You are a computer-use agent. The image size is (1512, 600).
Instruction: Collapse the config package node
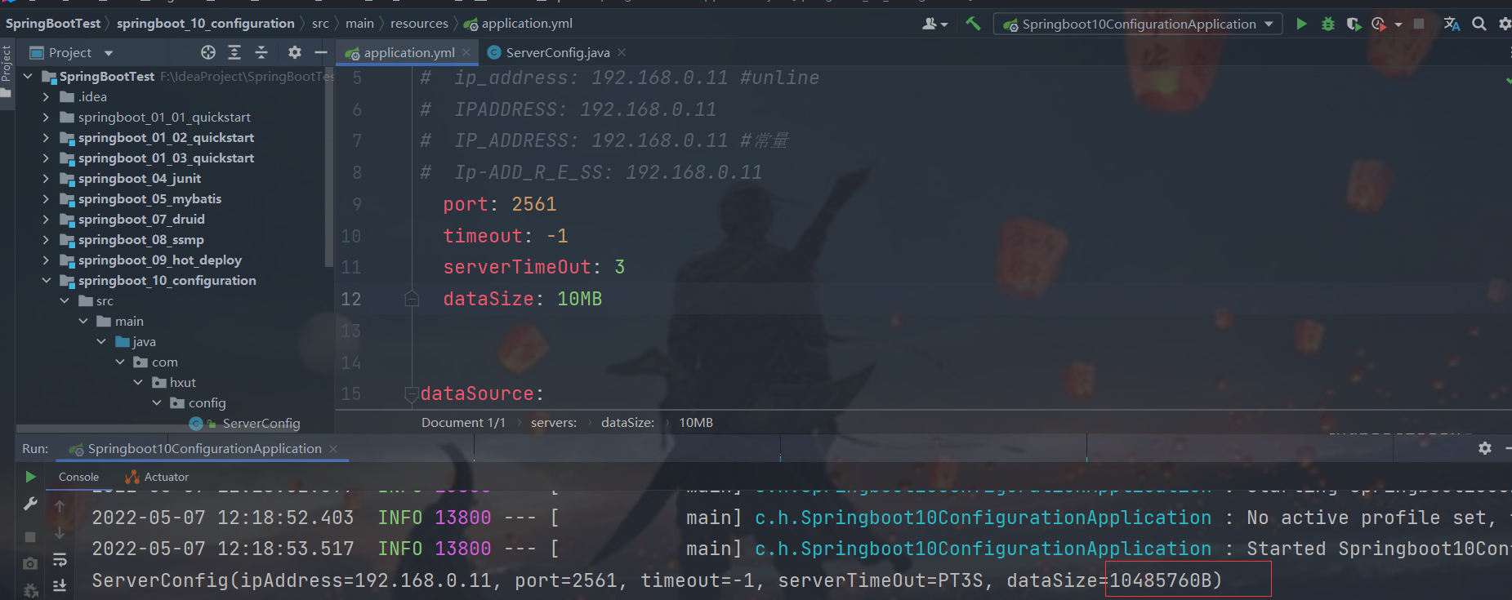tap(157, 402)
